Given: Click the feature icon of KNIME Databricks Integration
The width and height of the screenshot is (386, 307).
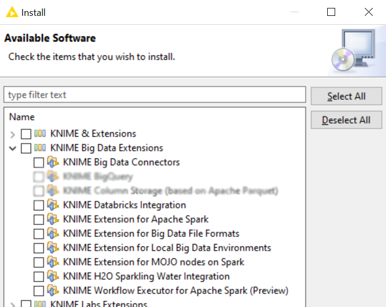Looking at the screenshot, I should point(53,205).
